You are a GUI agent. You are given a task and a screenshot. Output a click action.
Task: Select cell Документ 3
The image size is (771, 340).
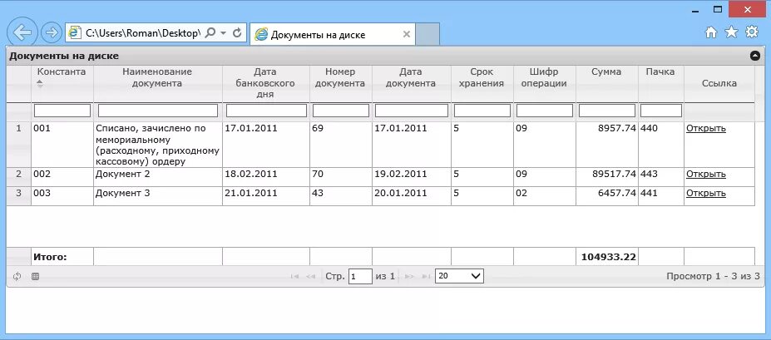tap(158, 196)
